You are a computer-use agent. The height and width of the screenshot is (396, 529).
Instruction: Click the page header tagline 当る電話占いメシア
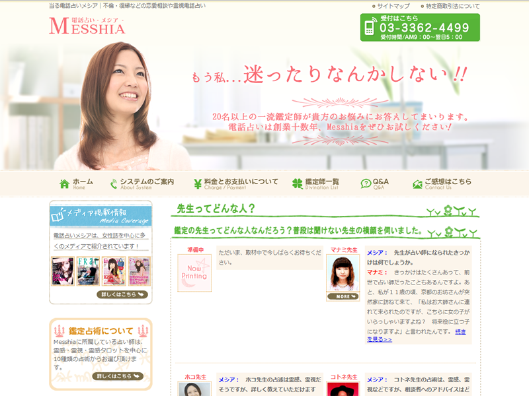tap(127, 6)
